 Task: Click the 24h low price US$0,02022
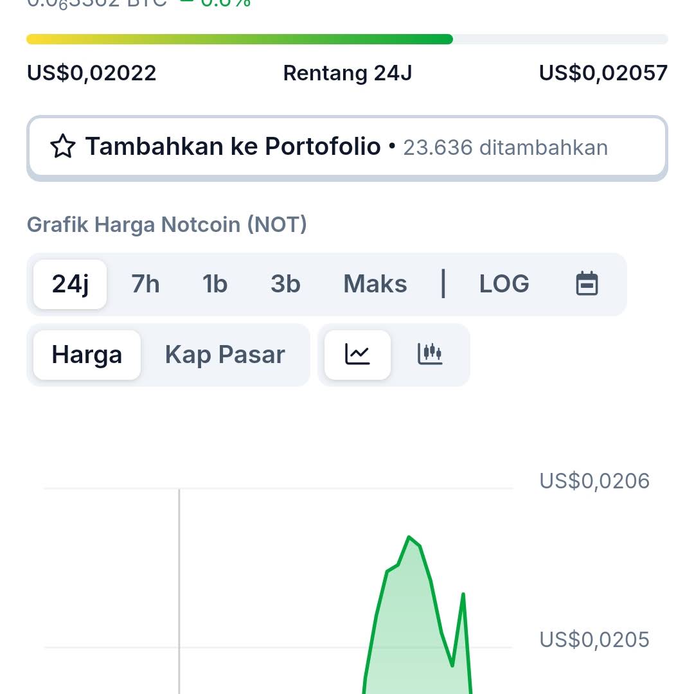pyautogui.click(x=92, y=73)
